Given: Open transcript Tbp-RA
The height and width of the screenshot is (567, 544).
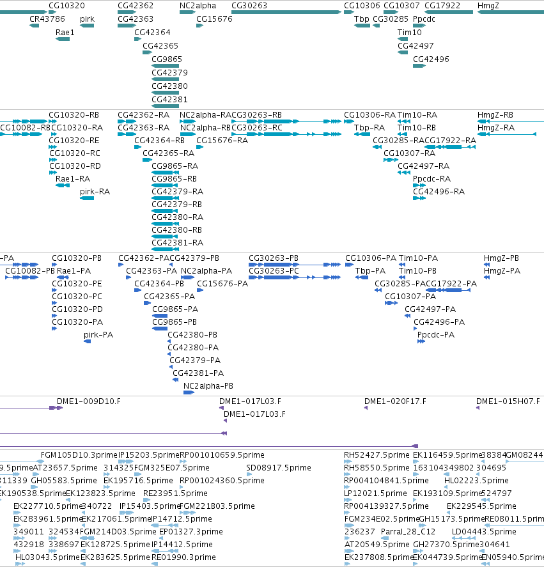Looking at the screenshot, I should (369, 127).
